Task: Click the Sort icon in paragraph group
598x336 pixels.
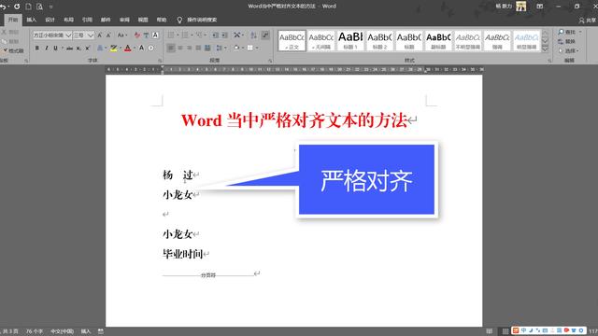Action: pos(253,35)
